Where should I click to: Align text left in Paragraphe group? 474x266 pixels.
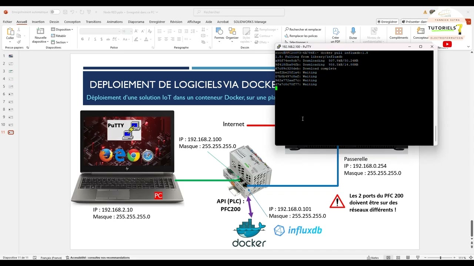160,39
